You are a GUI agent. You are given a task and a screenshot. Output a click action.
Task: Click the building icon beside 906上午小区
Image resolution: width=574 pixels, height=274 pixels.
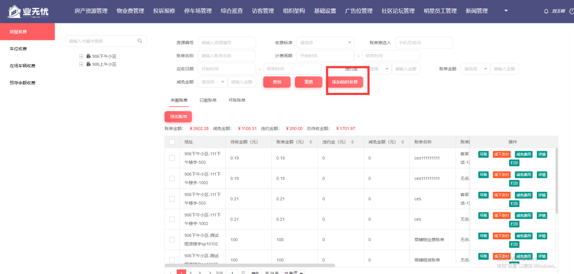tap(88, 64)
